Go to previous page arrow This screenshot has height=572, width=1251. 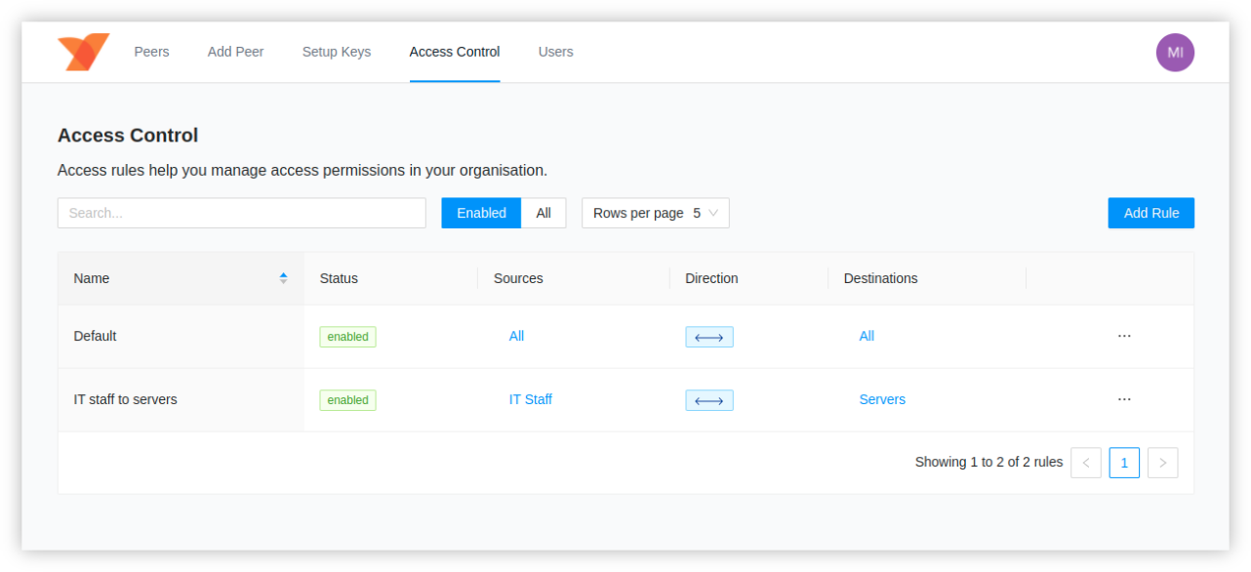click(1086, 463)
